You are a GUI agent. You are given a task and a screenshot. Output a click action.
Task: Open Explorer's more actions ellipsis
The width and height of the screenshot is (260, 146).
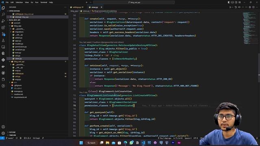pos(65,7)
